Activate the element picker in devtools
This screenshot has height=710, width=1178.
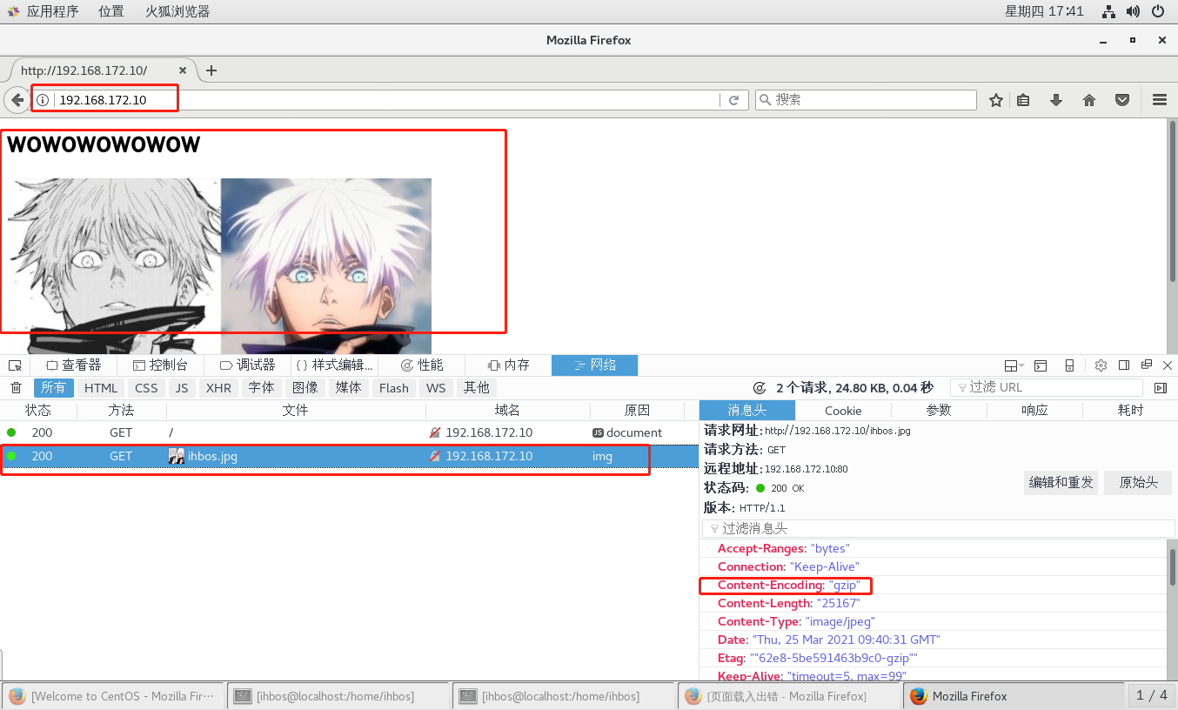pyautogui.click(x=15, y=365)
